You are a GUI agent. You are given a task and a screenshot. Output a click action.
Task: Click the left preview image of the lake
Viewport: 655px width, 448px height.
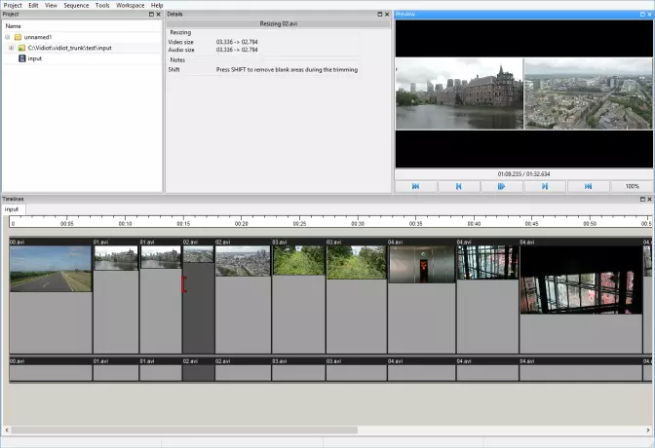459,93
